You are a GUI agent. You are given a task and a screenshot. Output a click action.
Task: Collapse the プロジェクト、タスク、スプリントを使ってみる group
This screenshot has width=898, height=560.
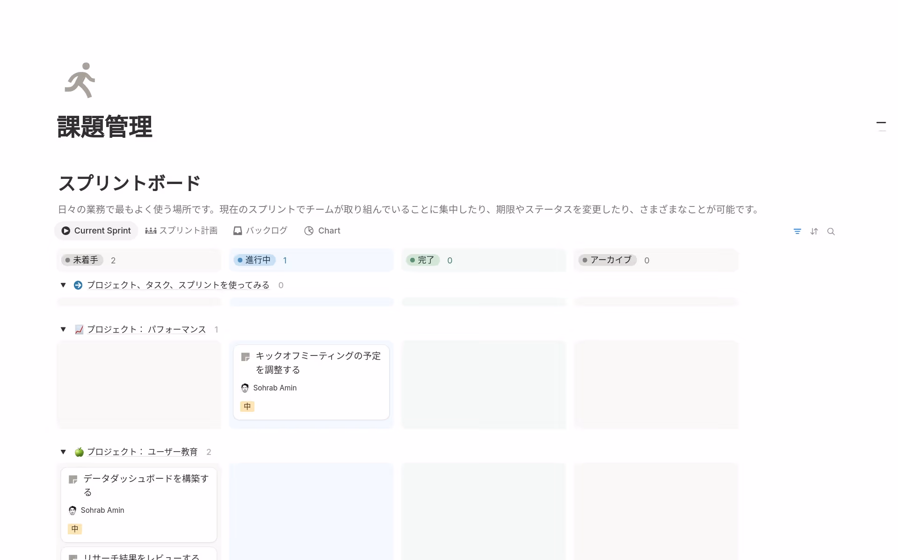coord(63,285)
